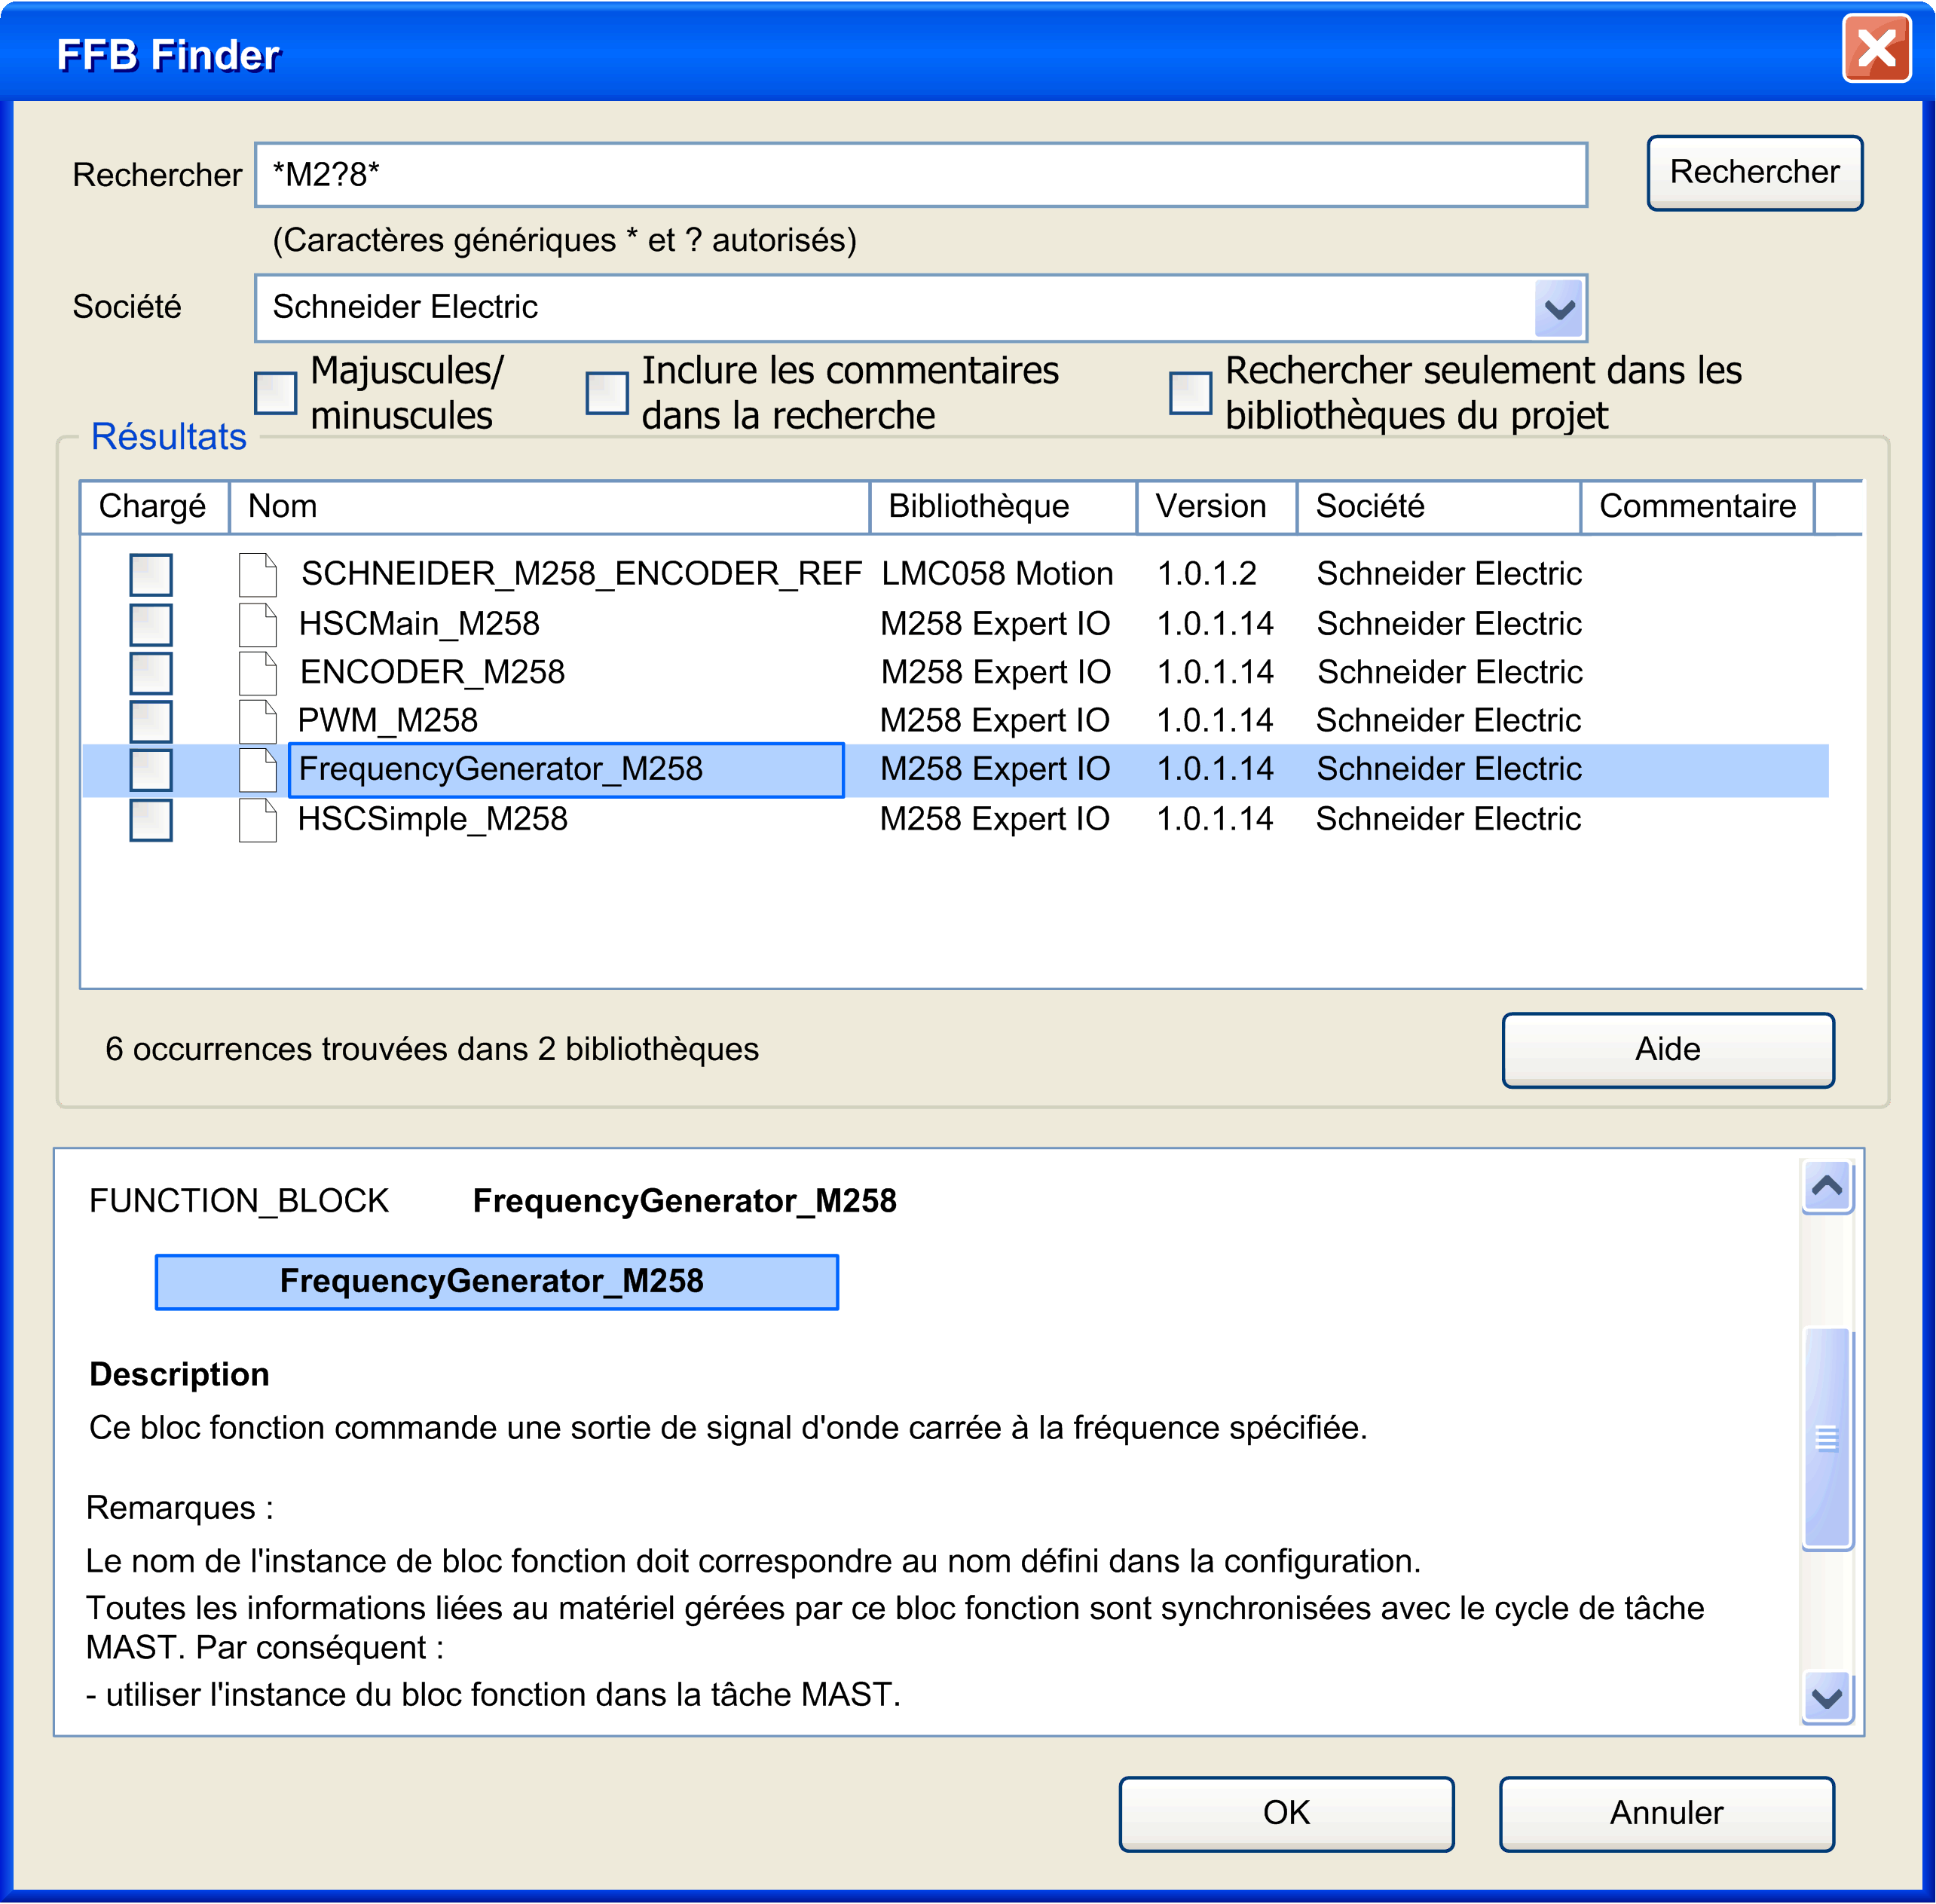Click the M258 Expert IO cell for HSCMain_M258
This screenshot has height=1904, width=1936.
click(x=995, y=624)
